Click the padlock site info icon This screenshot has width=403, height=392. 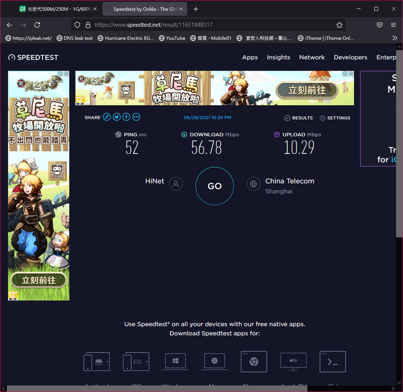click(x=88, y=25)
